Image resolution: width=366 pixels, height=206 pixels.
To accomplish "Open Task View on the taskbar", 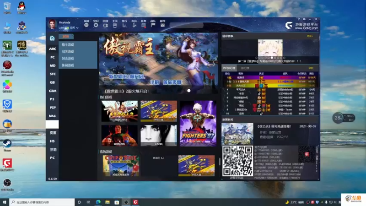I will click(x=88, y=202).
